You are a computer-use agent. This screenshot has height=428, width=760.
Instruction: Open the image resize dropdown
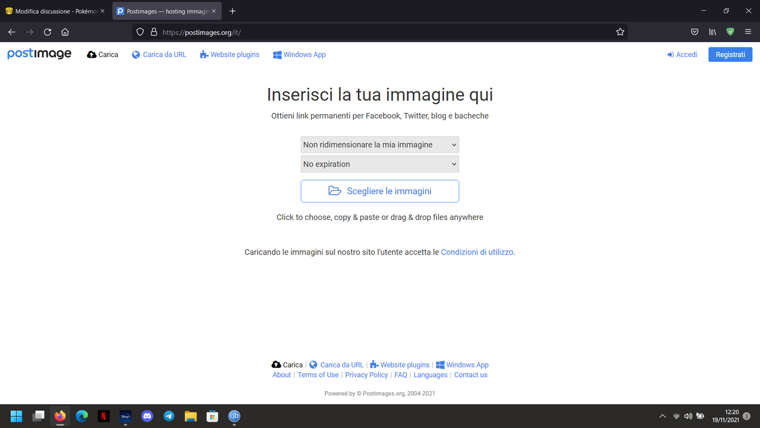tap(379, 144)
